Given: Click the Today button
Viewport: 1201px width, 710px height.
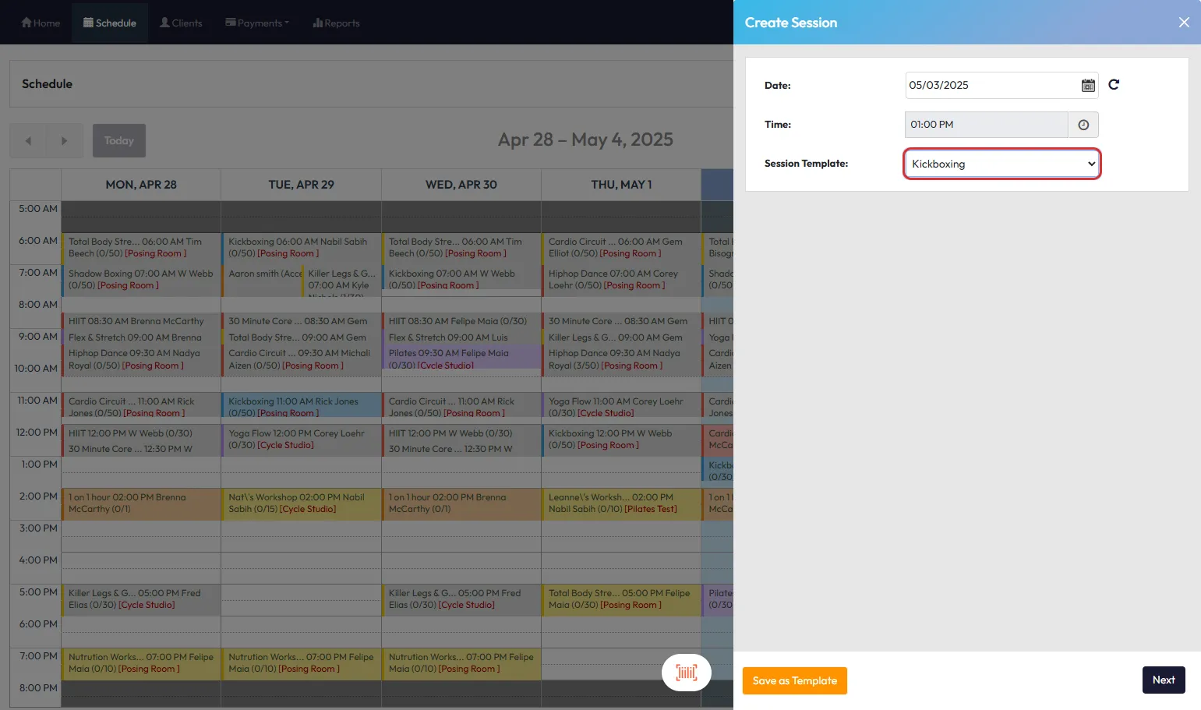Looking at the screenshot, I should pos(119,141).
